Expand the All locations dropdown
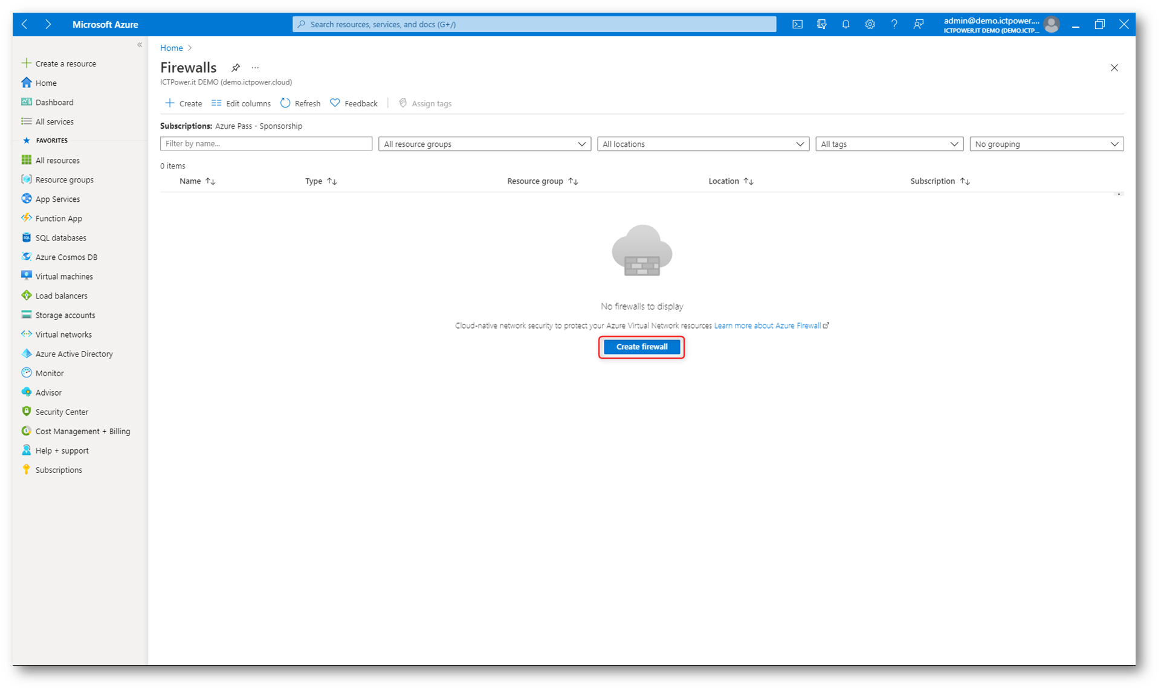Screen dimensions: 1161x691 click(703, 144)
